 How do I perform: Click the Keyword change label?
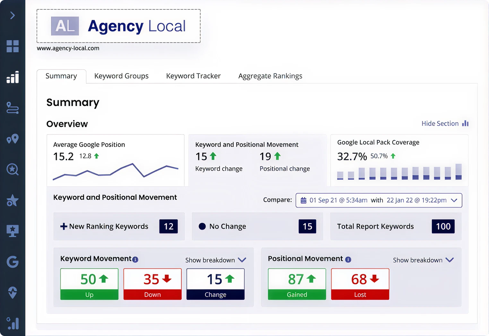click(219, 169)
